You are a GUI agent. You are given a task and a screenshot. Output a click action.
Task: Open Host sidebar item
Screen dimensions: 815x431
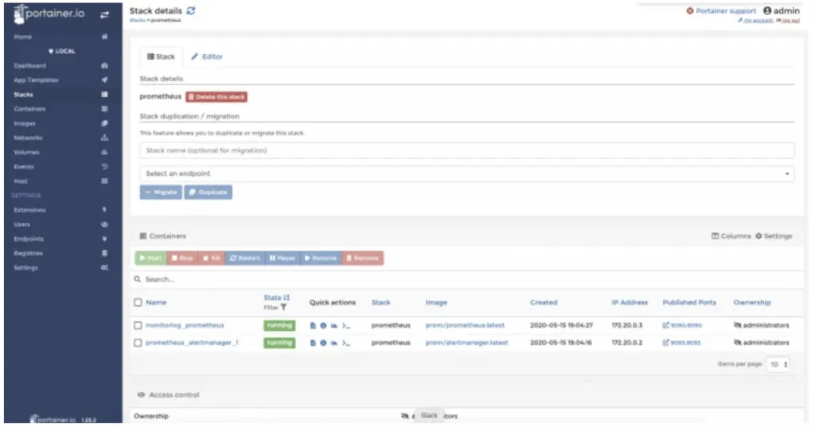[x=21, y=181]
